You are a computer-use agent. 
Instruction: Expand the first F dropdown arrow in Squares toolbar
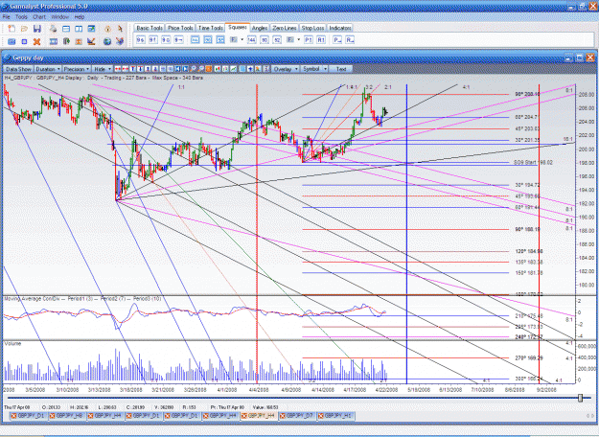(242, 39)
